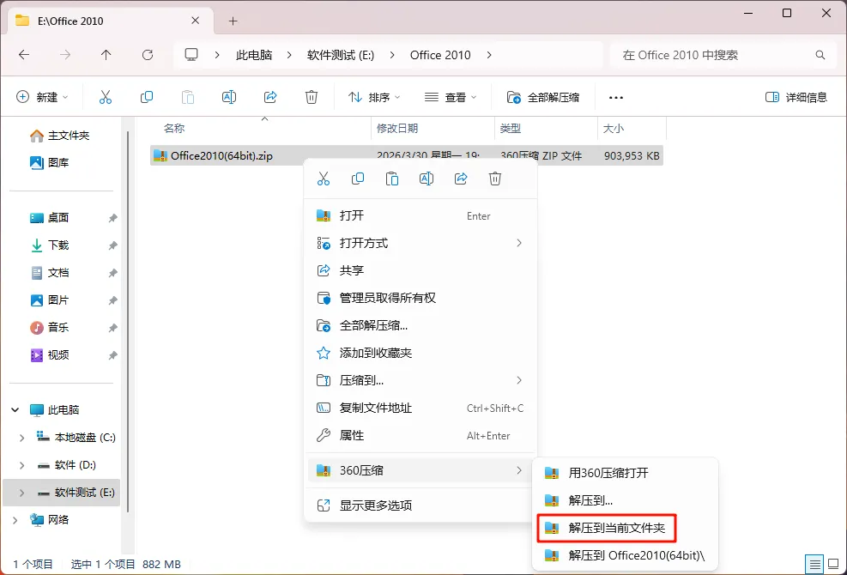Open 图片 in the sidebar
847x575 pixels.
point(50,300)
